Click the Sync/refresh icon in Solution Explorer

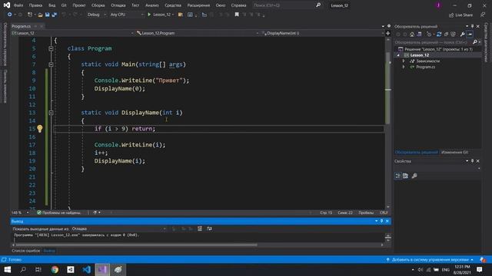pos(439,34)
